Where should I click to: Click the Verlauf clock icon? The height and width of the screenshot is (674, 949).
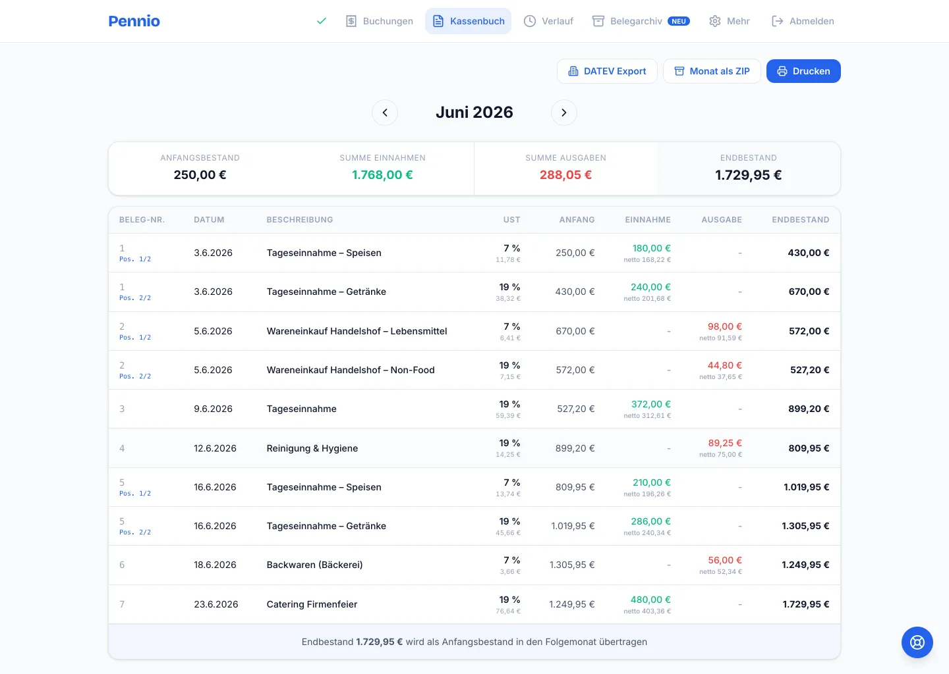[530, 21]
